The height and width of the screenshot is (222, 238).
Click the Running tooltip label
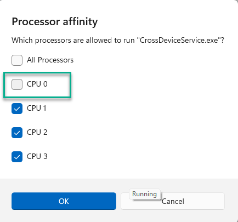[x=145, y=194]
